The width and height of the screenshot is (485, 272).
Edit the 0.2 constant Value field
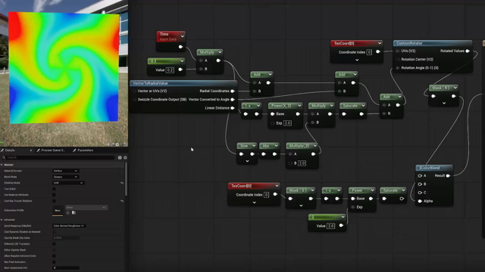(x=170, y=70)
